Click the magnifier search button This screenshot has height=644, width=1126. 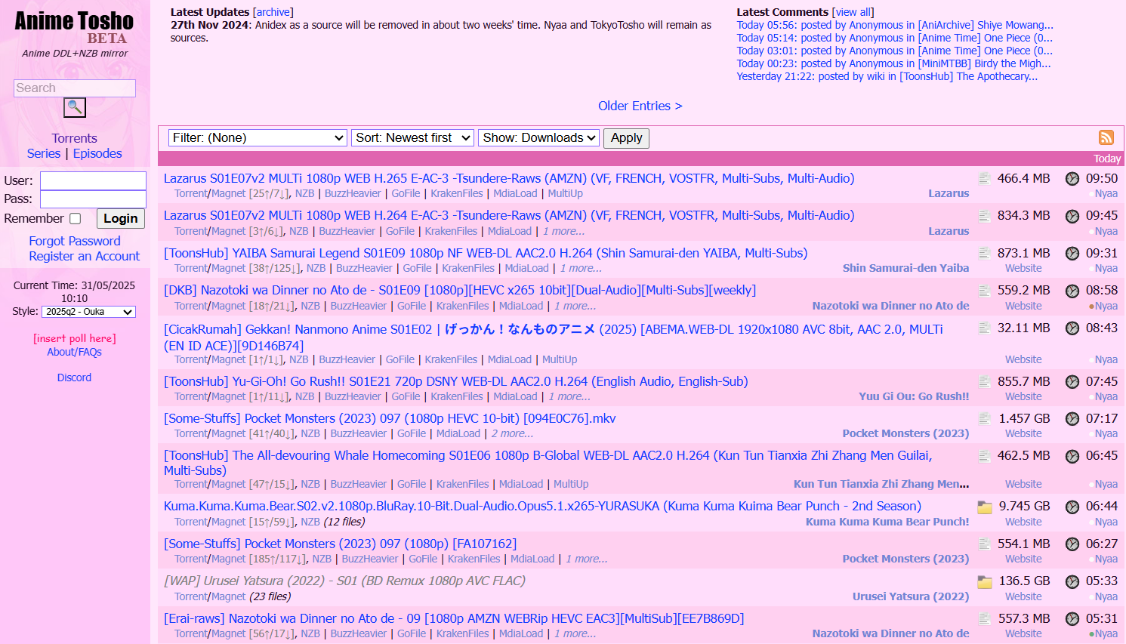point(75,107)
